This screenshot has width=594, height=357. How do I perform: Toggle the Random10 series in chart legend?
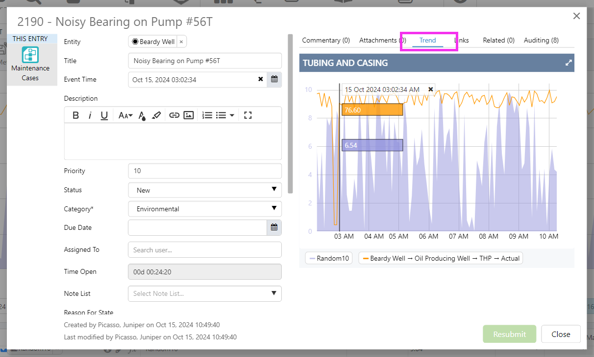328,258
